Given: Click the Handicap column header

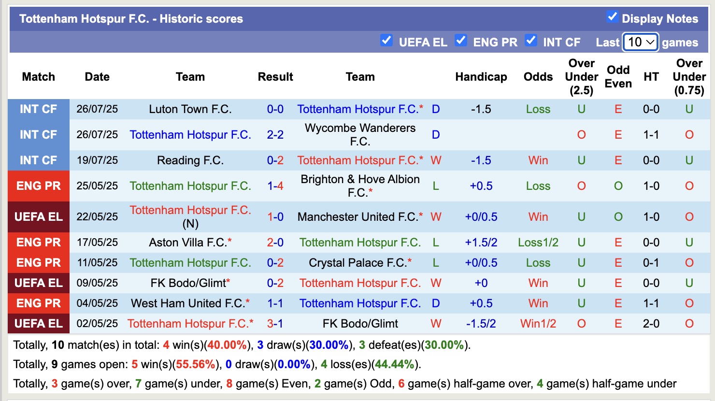Looking at the screenshot, I should coord(481,77).
